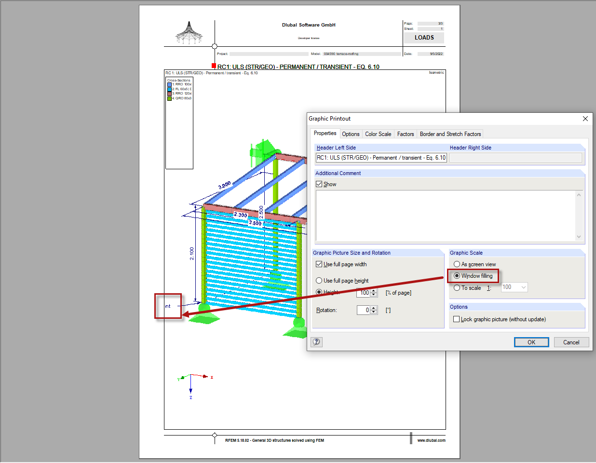Increase the Rotation angle spinner
596x463 pixels.
click(374, 308)
